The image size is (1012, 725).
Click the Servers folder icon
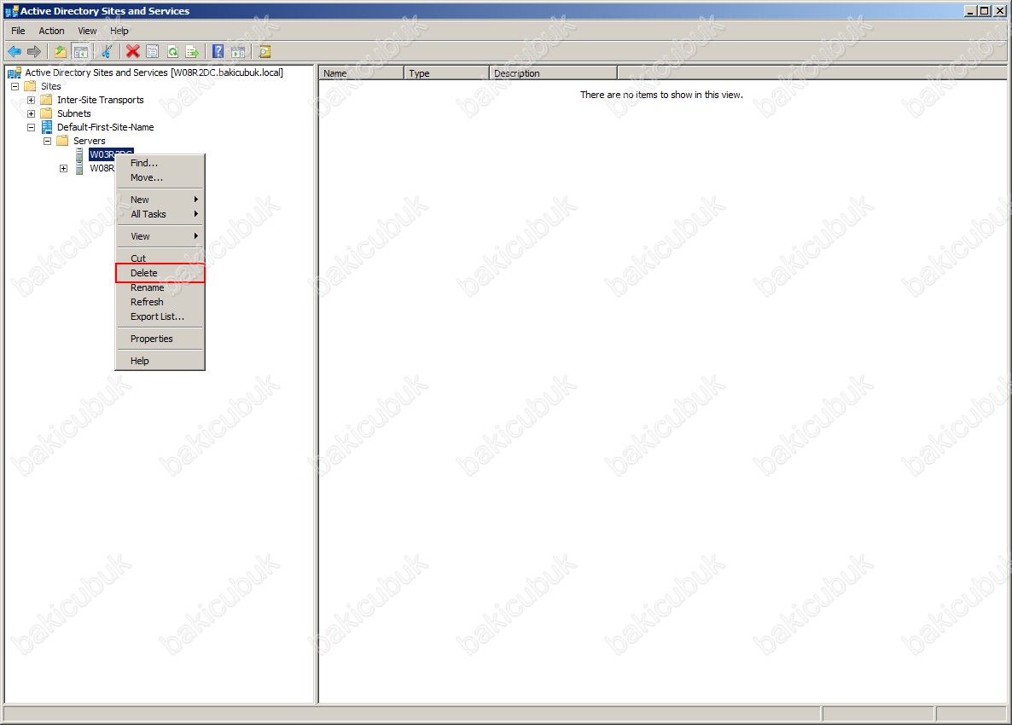[62, 141]
